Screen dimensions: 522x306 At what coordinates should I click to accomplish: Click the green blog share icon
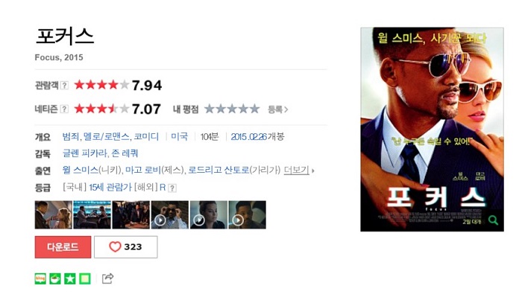coord(40,278)
